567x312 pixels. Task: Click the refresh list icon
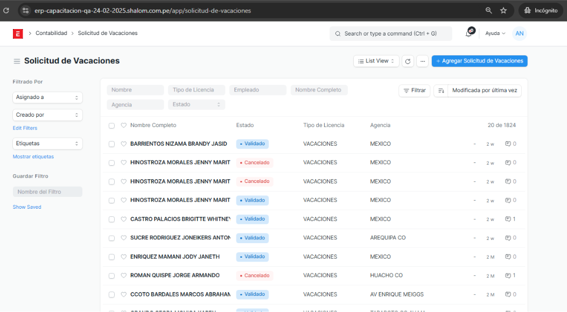tap(408, 61)
